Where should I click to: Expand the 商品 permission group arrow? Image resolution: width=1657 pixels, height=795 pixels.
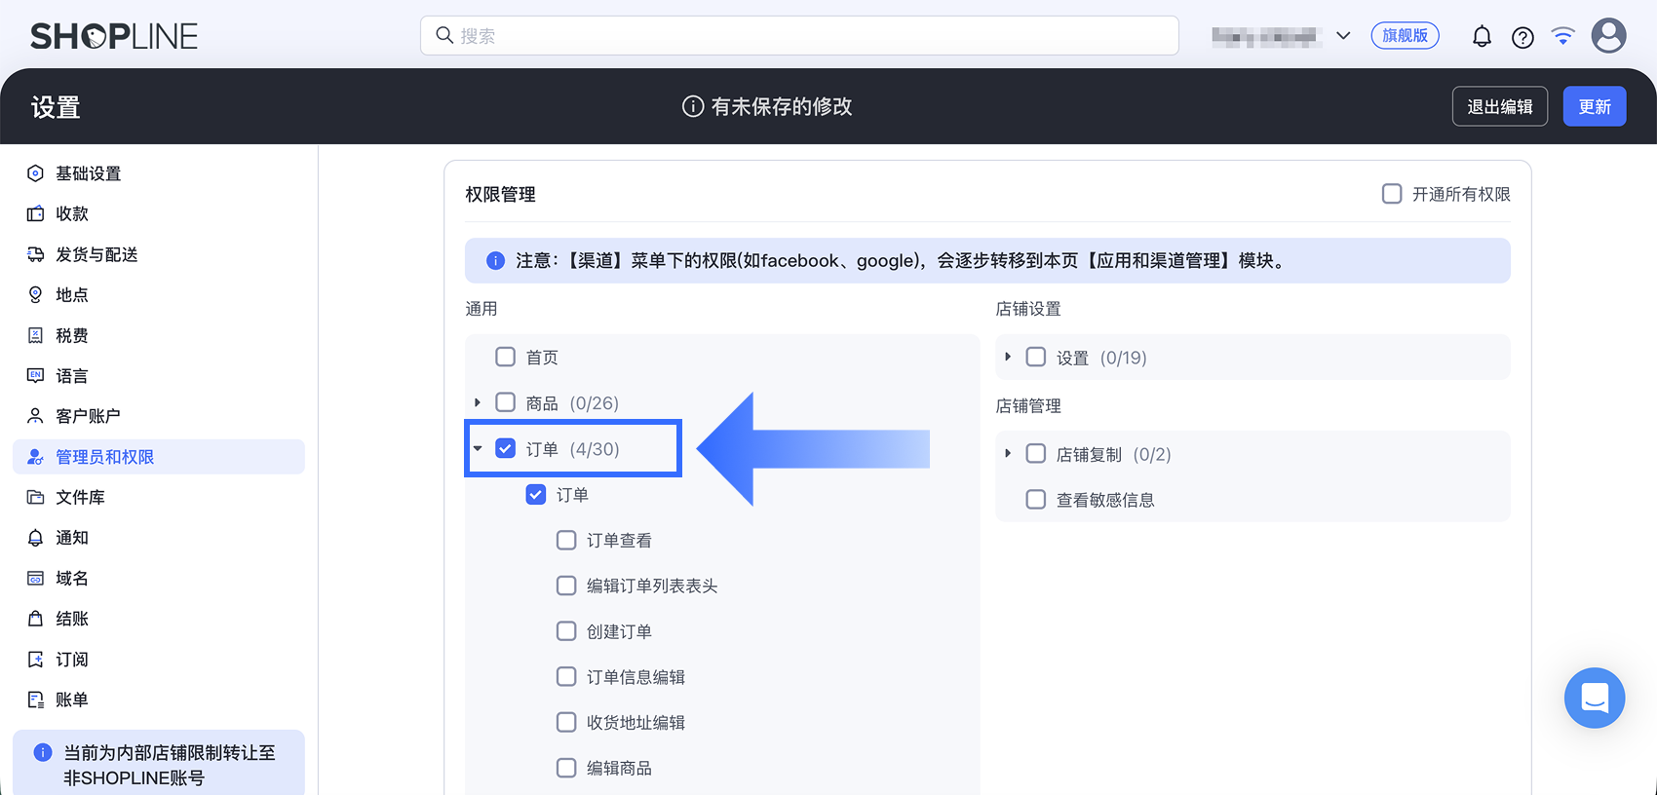point(478,402)
